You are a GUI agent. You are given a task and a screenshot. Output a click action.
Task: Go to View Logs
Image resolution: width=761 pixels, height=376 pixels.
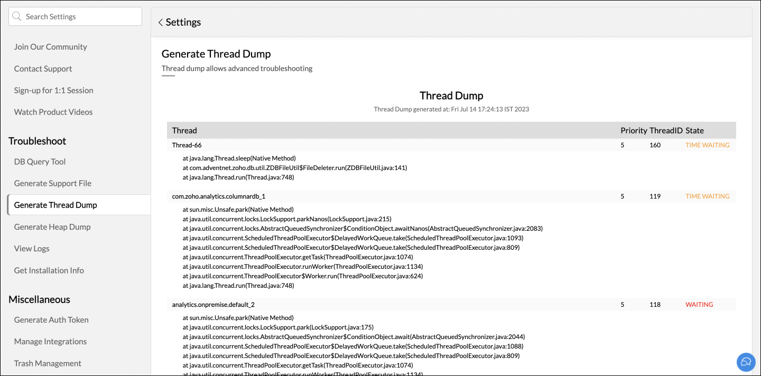pyautogui.click(x=32, y=248)
